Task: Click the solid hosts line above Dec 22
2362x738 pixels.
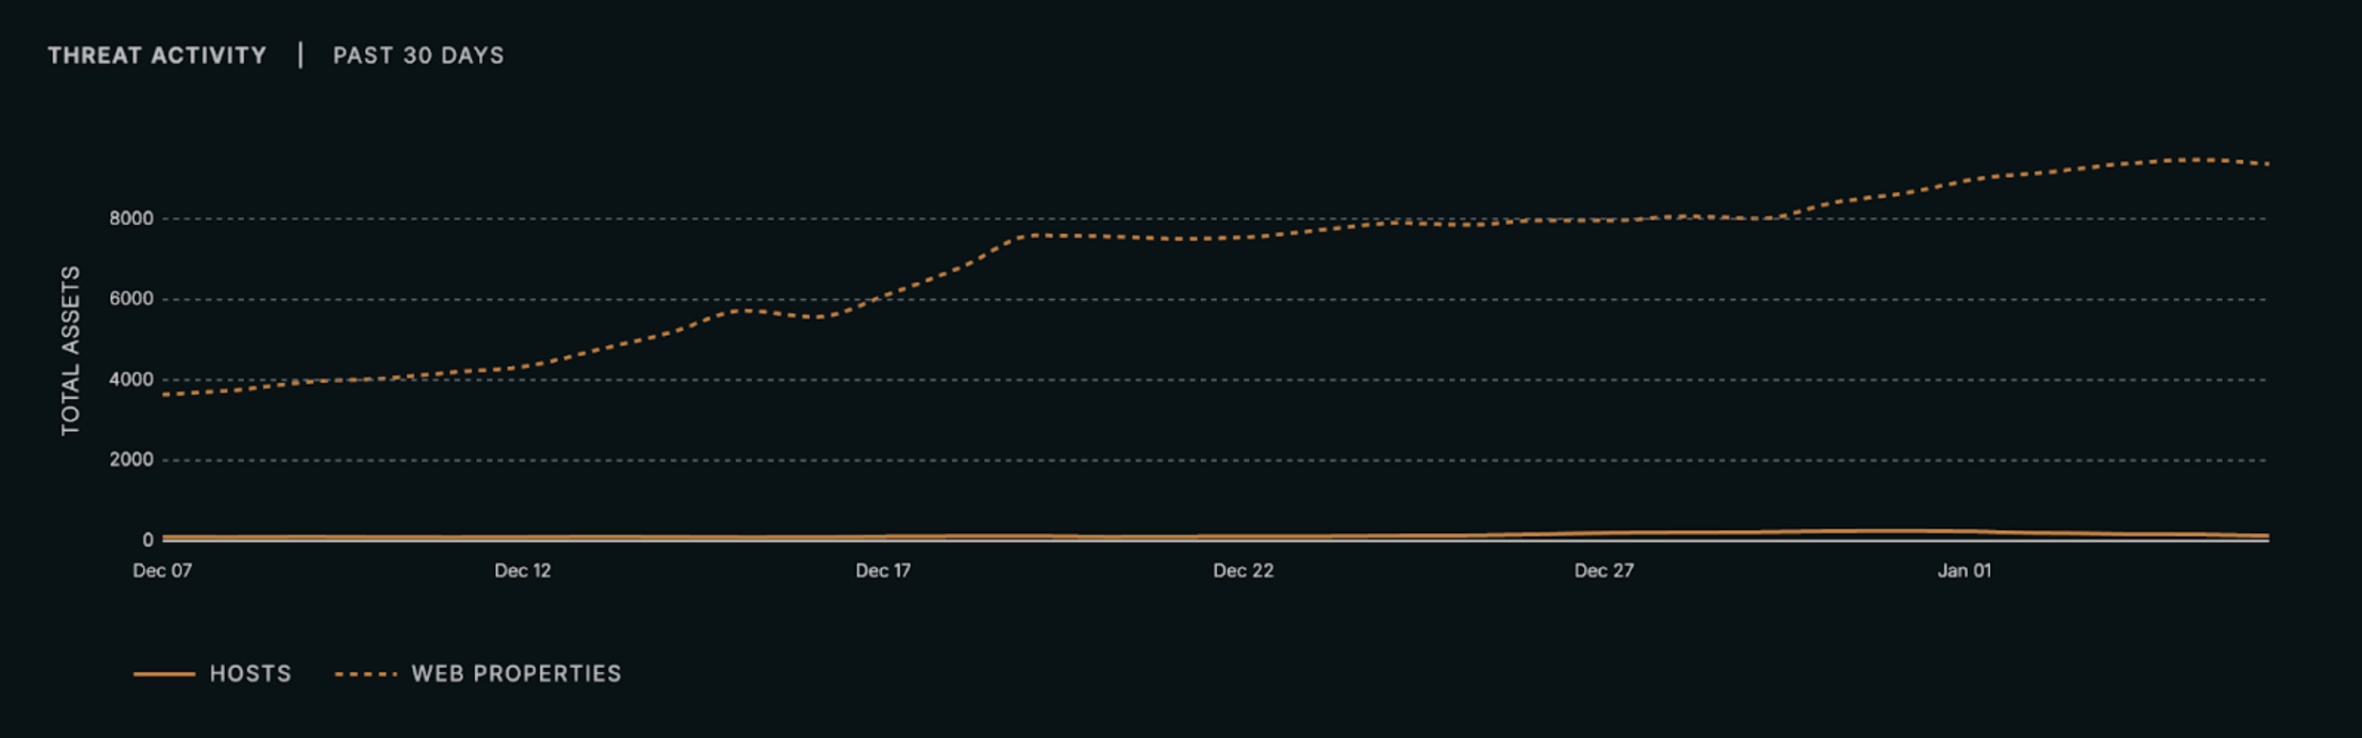Action: coord(1244,536)
